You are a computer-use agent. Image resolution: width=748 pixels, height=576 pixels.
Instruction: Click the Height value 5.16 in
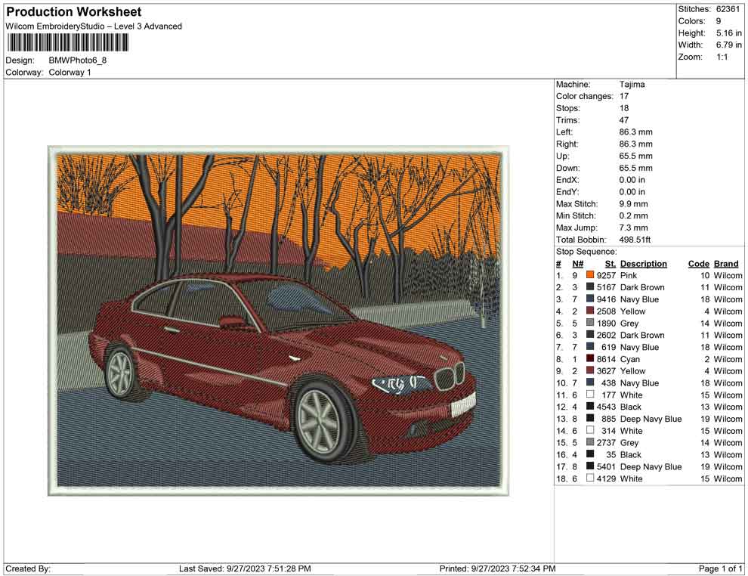click(x=729, y=33)
